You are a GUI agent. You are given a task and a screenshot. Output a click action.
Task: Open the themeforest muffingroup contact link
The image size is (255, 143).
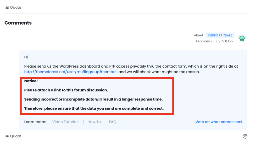71,72
